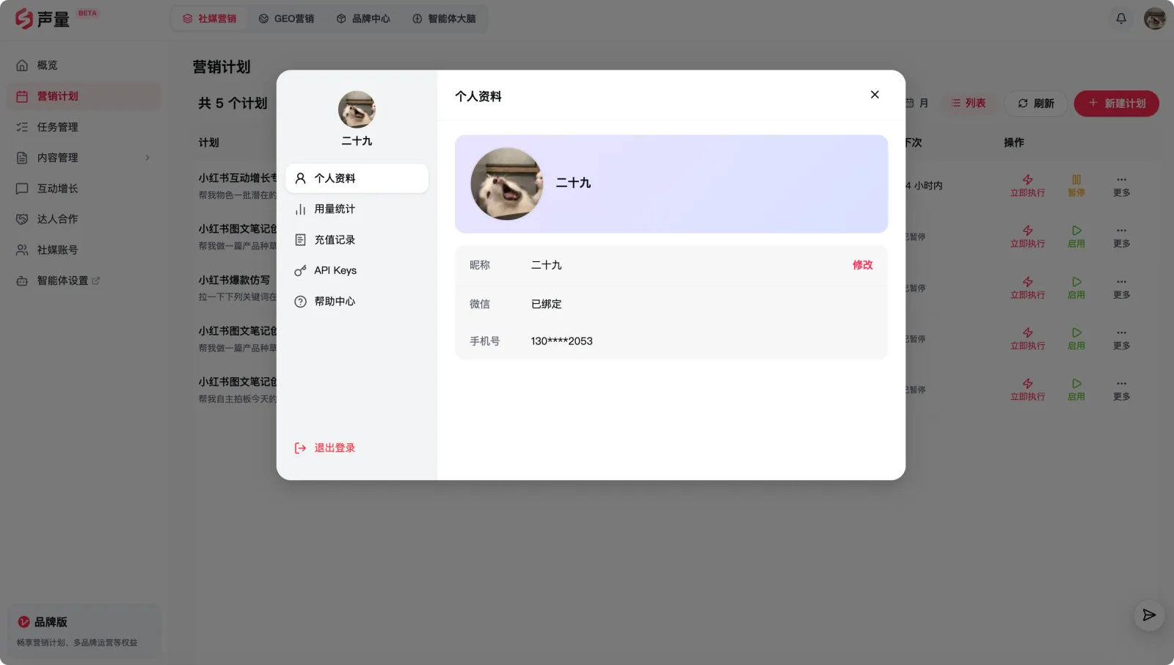The height and width of the screenshot is (665, 1174).
Task: Click 暂停 in the first plan row
Action: [1076, 186]
